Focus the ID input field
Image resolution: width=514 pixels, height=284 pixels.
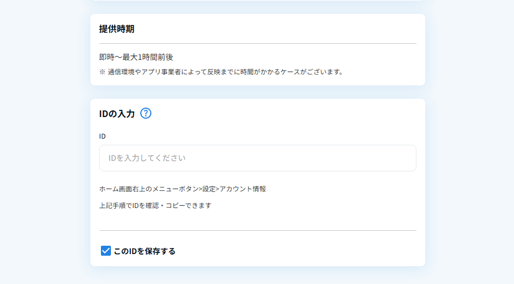[x=257, y=158]
